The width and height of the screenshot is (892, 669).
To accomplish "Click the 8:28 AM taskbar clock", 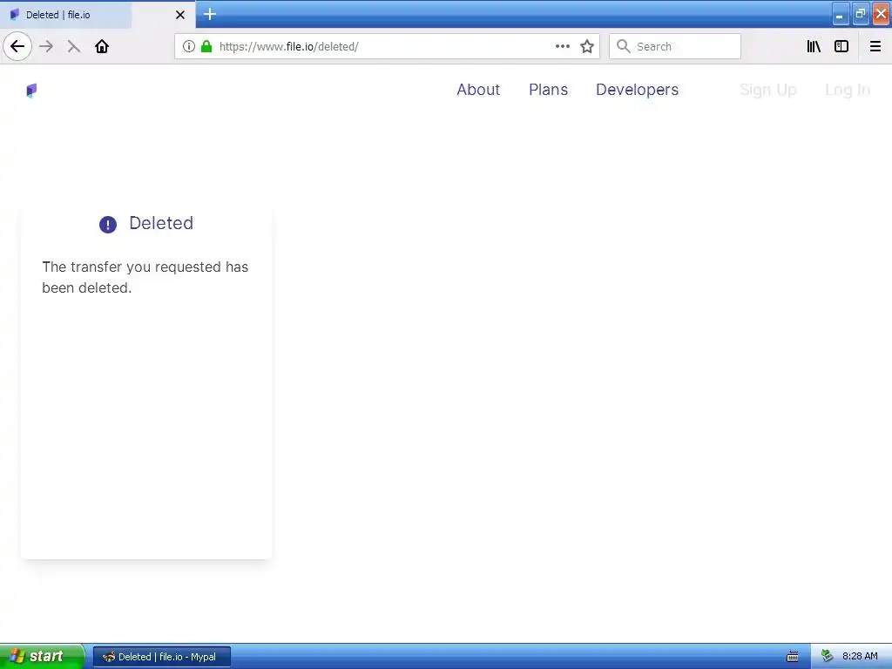I will (860, 657).
